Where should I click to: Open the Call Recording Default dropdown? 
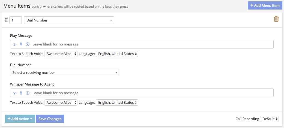pyautogui.click(x=269, y=119)
